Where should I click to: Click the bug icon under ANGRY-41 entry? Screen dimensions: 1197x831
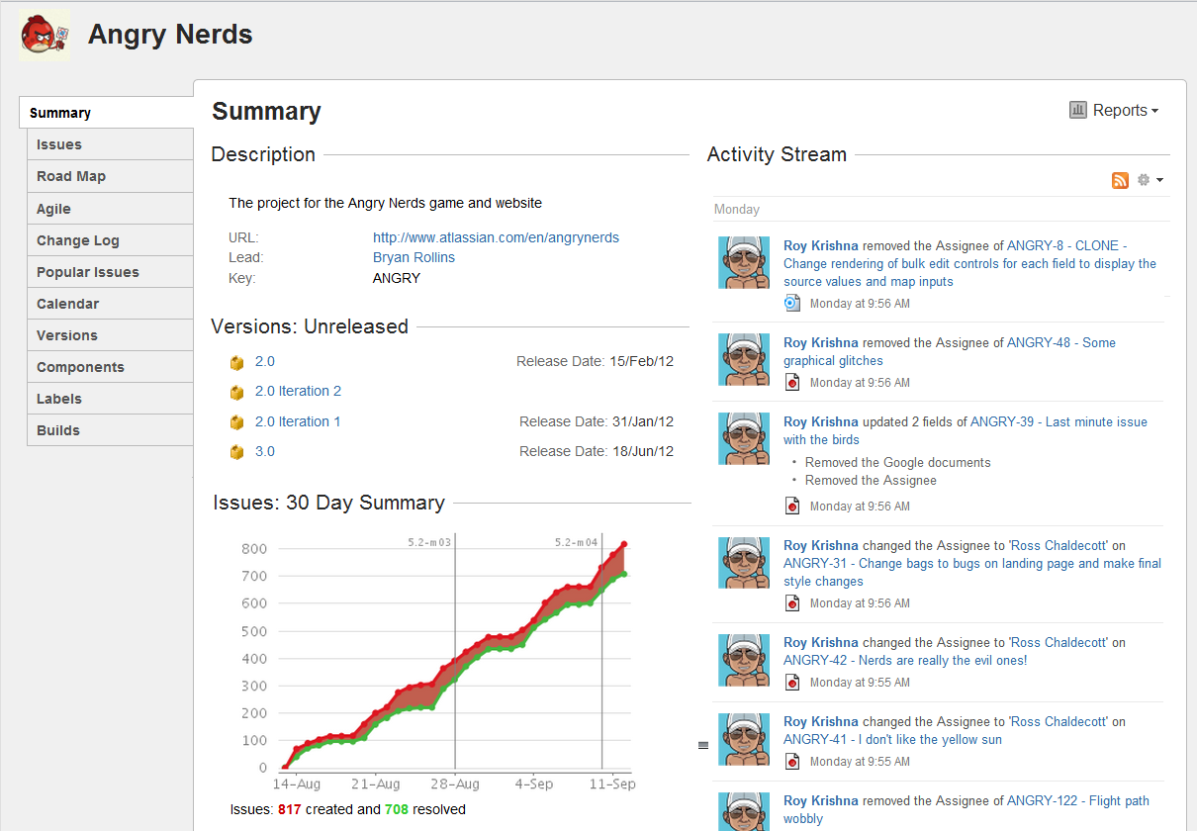coord(791,762)
